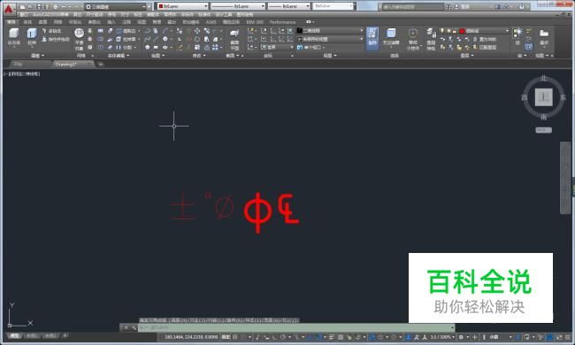This screenshot has height=345, width=575.
Task: Open the workspace selector dropdown in title bar
Action: (116, 6)
